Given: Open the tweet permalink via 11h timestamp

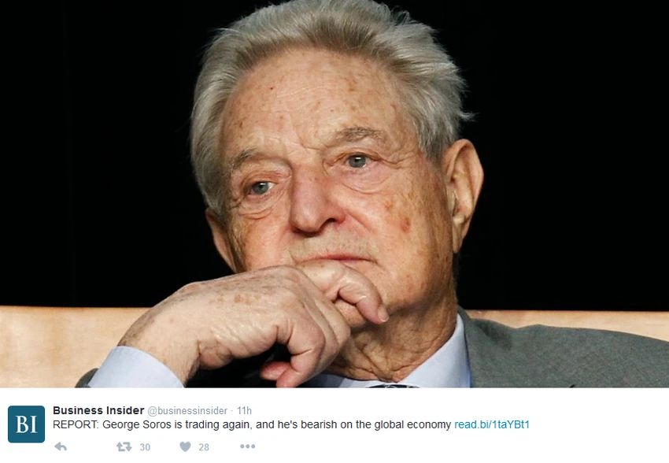Looking at the screenshot, I should tap(245, 410).
